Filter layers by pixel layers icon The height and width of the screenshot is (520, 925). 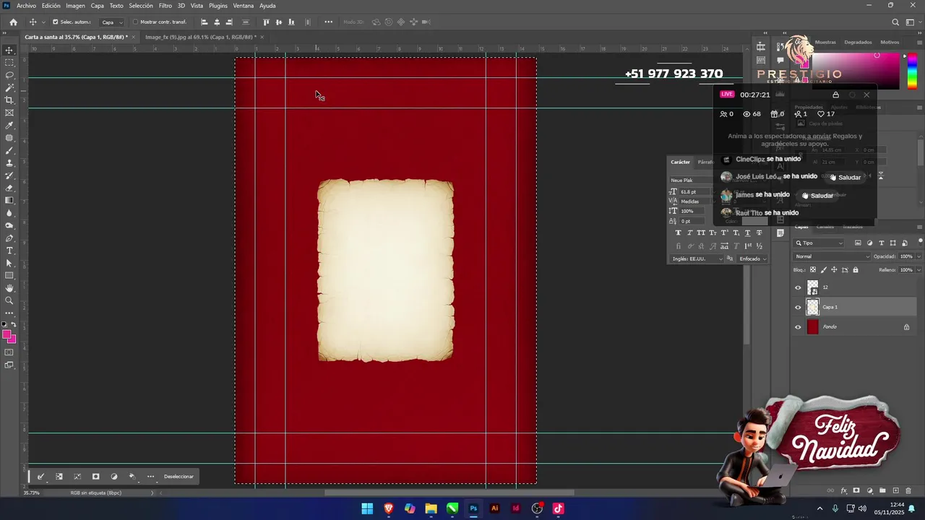[x=858, y=243]
